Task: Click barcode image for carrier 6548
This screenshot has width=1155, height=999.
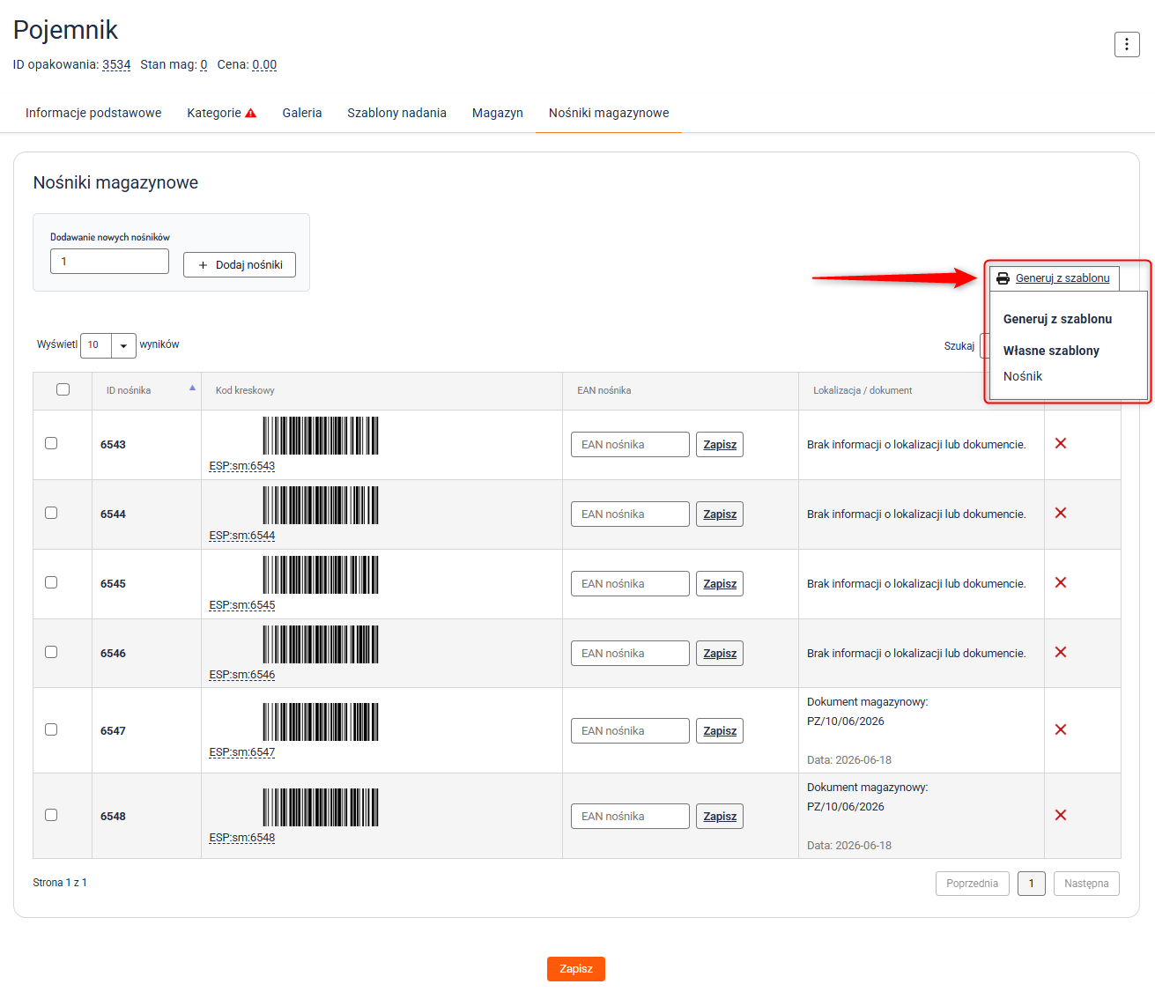Action: click(x=321, y=807)
